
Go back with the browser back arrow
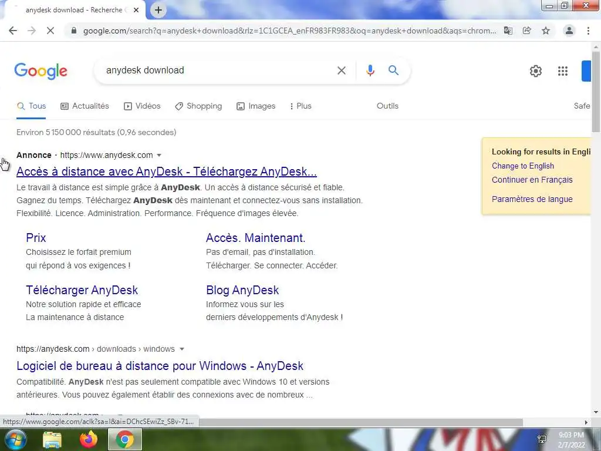pyautogui.click(x=13, y=31)
